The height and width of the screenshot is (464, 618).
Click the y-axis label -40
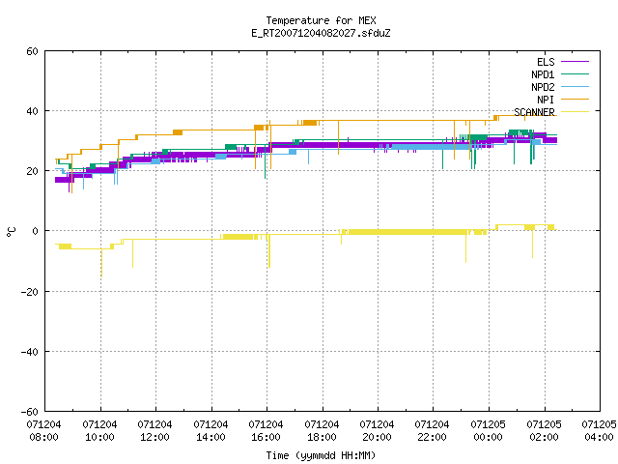pyautogui.click(x=30, y=352)
